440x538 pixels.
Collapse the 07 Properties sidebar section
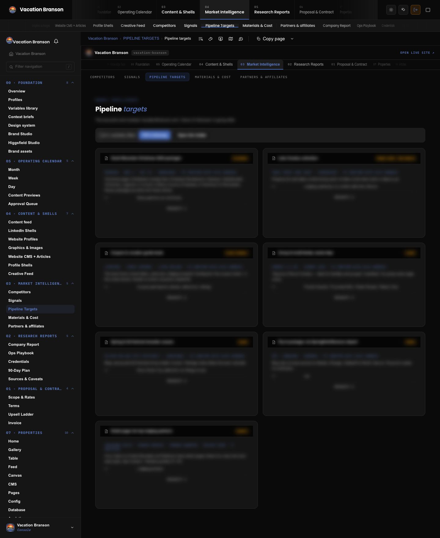pos(73,433)
